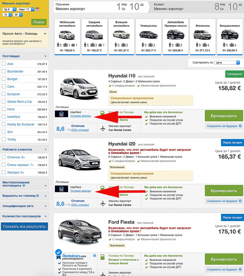Click fuel pump icon on Ford Fiesta card
Image resolution: width=244 pixels, height=276 pixels.
pos(103,257)
